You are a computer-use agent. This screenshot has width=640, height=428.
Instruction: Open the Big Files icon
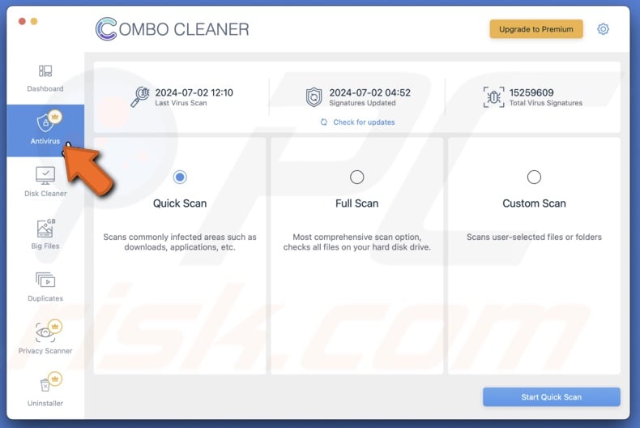pyautogui.click(x=45, y=228)
